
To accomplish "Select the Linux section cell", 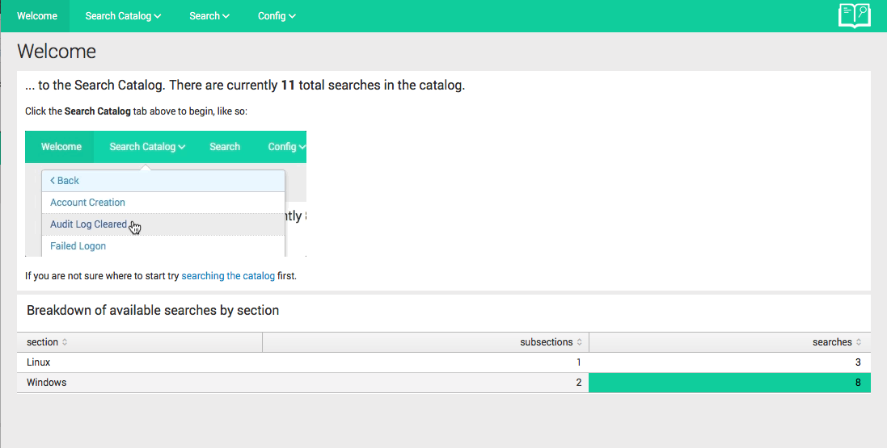I will [140, 362].
